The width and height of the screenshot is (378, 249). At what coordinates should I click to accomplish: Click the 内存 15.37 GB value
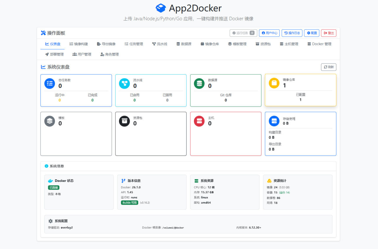207,192
